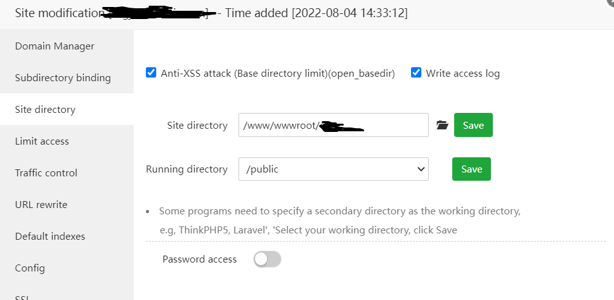Click the Password access label
The image size is (614, 300).
coord(199,259)
